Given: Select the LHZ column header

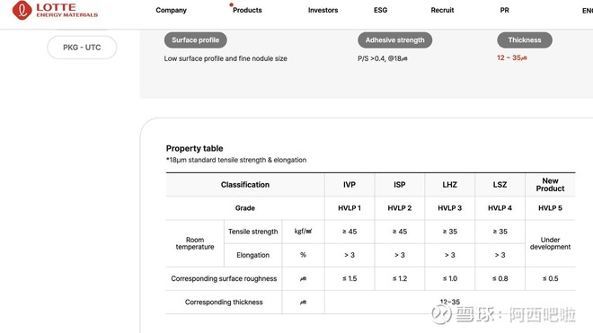Looking at the screenshot, I should click(449, 185).
